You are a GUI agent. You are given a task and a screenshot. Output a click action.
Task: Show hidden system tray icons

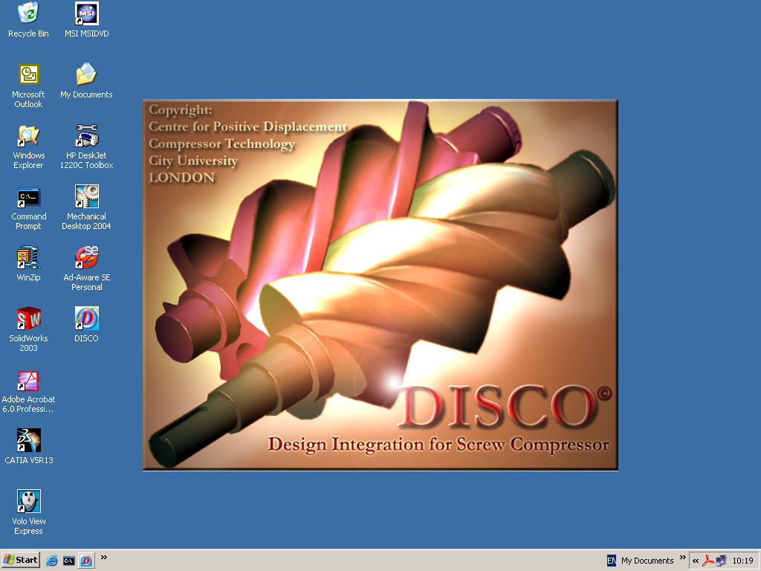tap(696, 561)
